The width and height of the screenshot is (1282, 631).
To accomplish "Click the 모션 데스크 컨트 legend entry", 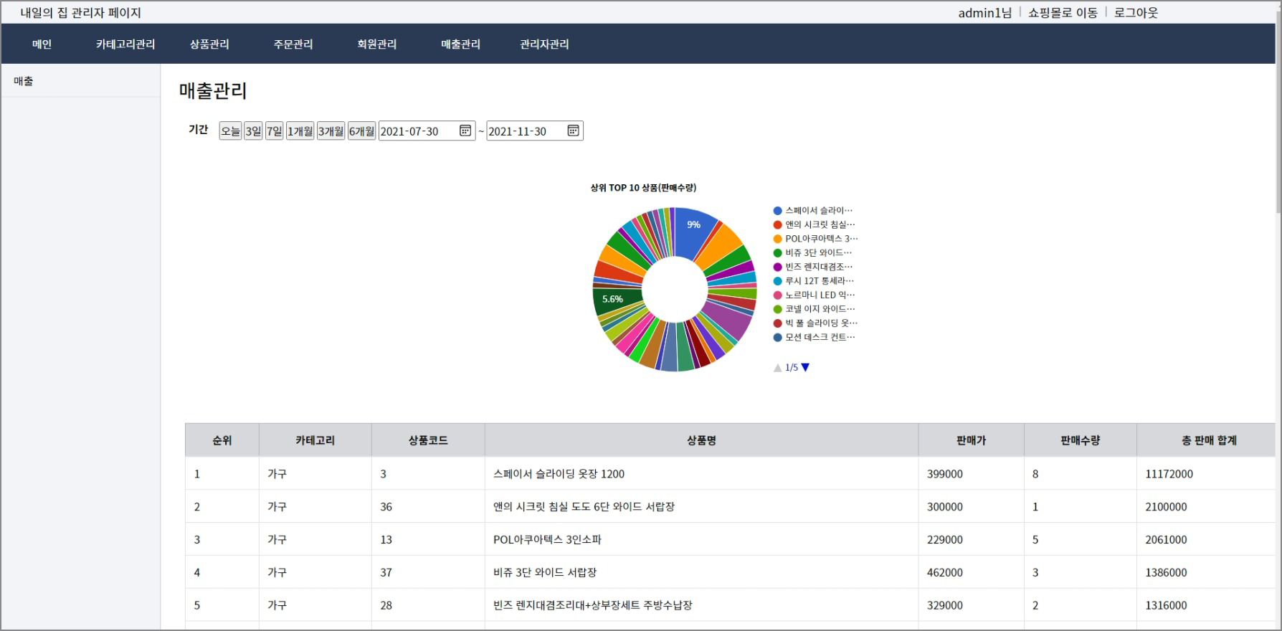I will pyautogui.click(x=814, y=337).
